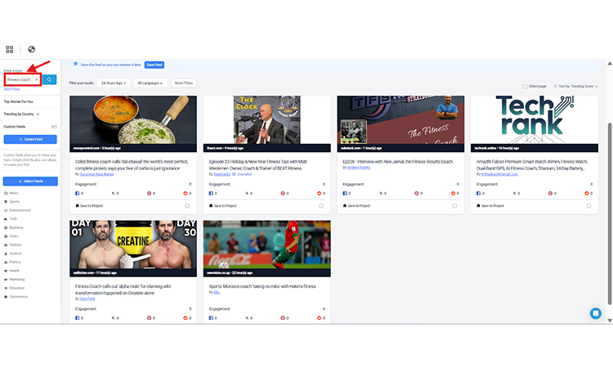This screenshot has width=613, height=368.
Task: Click the scrollbar down arrow
Action: click(610, 321)
